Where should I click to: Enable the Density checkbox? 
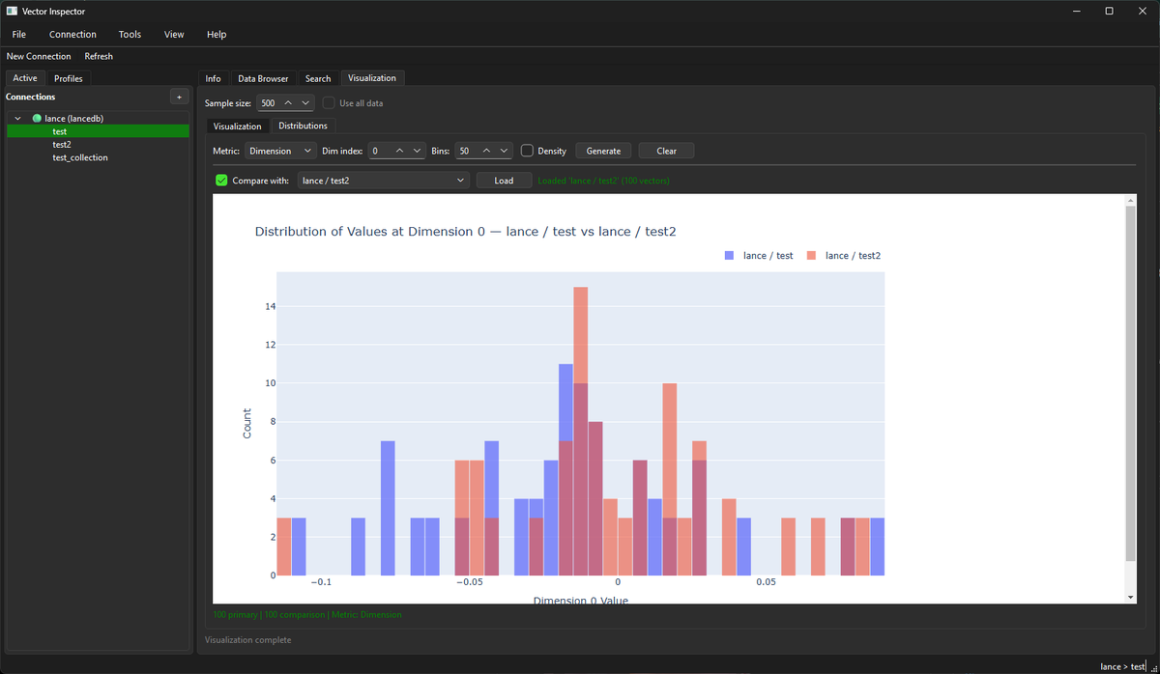pos(527,151)
